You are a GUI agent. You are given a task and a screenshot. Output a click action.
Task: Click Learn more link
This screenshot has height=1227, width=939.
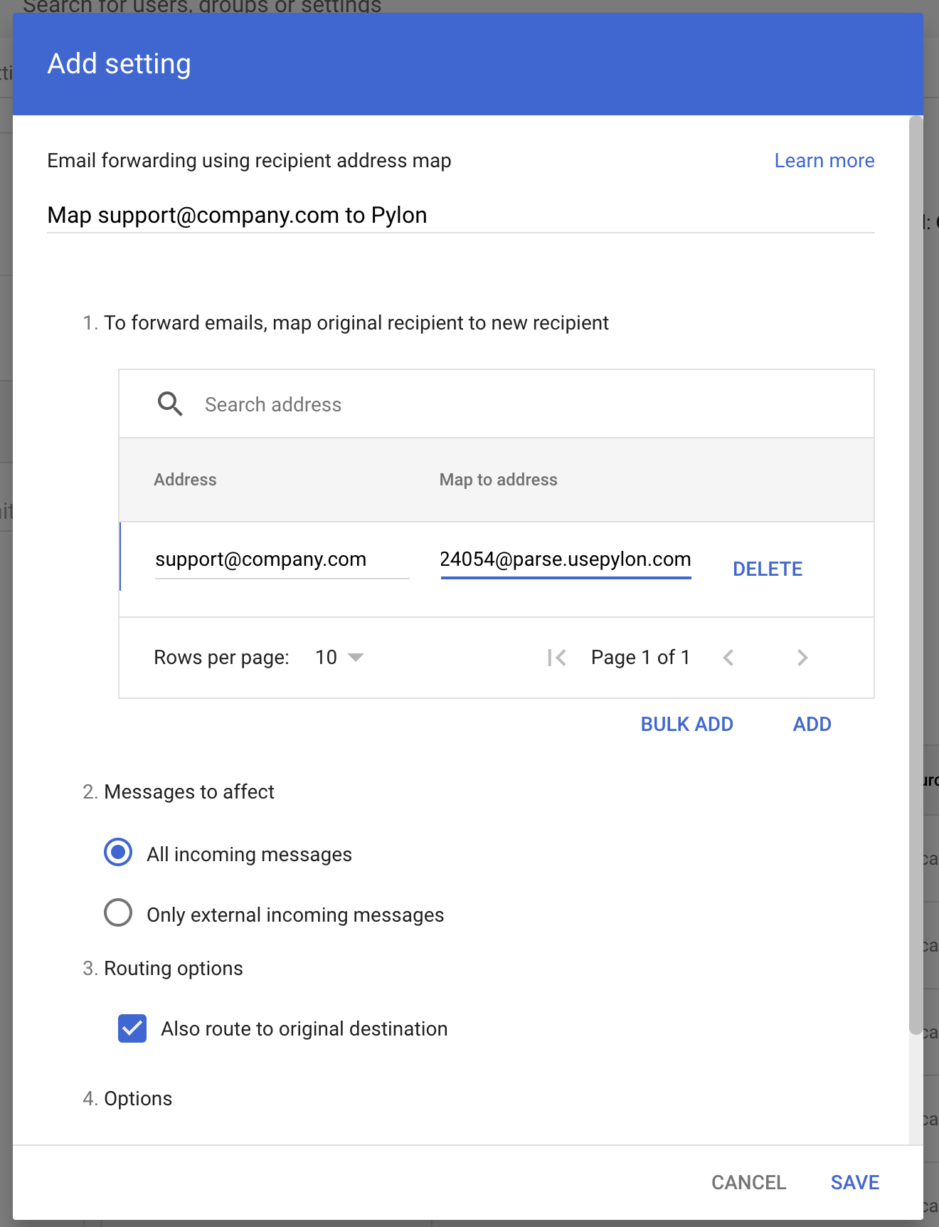[x=824, y=161]
